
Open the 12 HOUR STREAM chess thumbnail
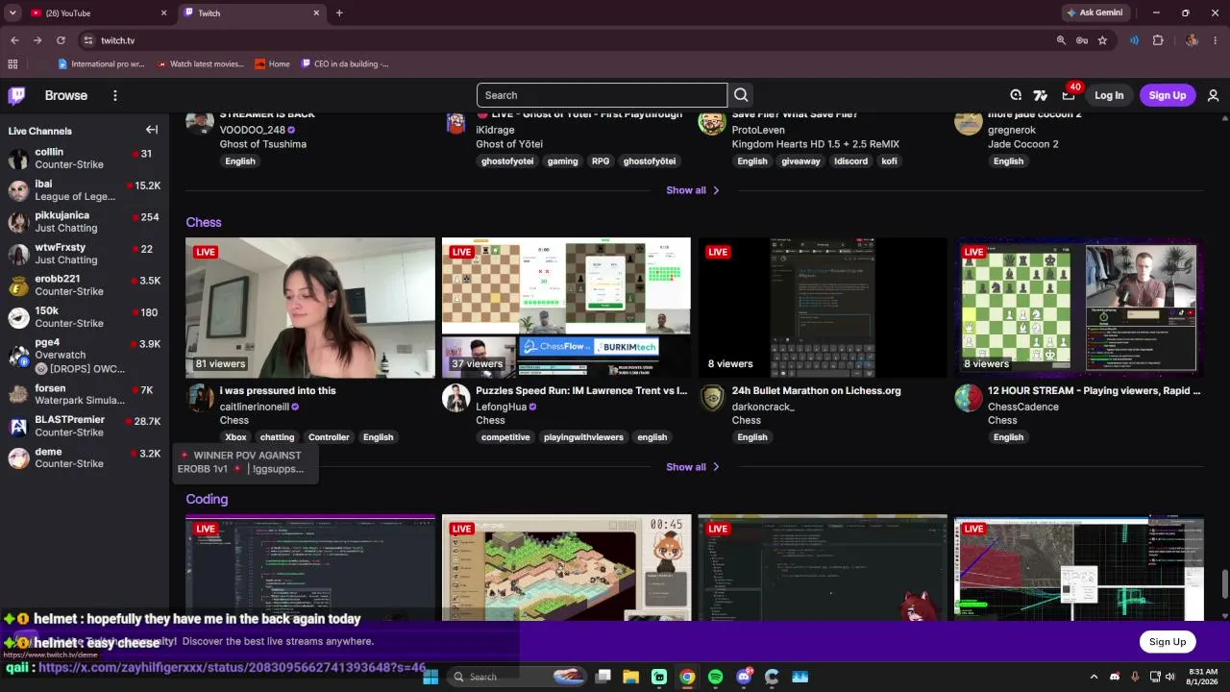coord(1079,308)
